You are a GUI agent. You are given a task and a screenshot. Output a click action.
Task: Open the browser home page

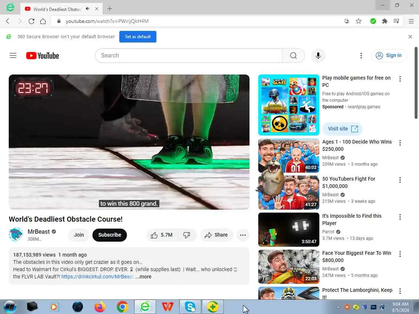pyautogui.click(x=43, y=21)
